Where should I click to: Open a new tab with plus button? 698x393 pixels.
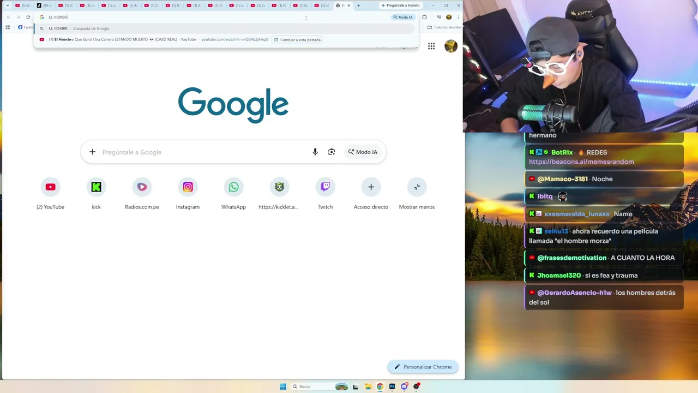pos(358,5)
